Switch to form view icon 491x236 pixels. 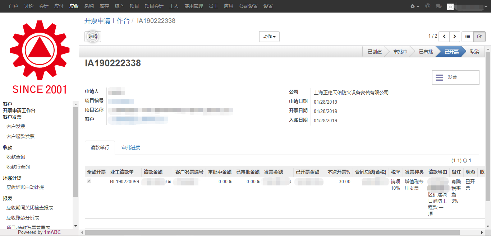pyautogui.click(x=479, y=37)
